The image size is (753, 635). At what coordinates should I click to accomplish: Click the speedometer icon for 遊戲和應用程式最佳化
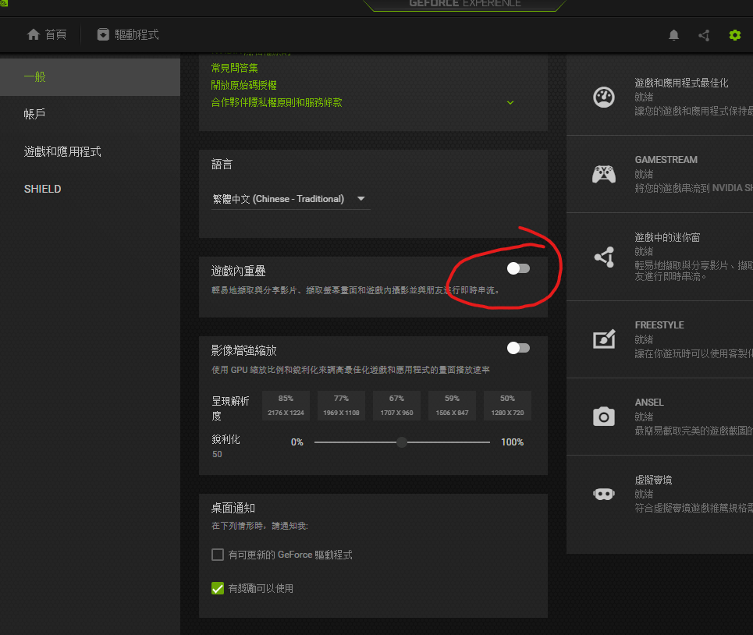tap(604, 98)
